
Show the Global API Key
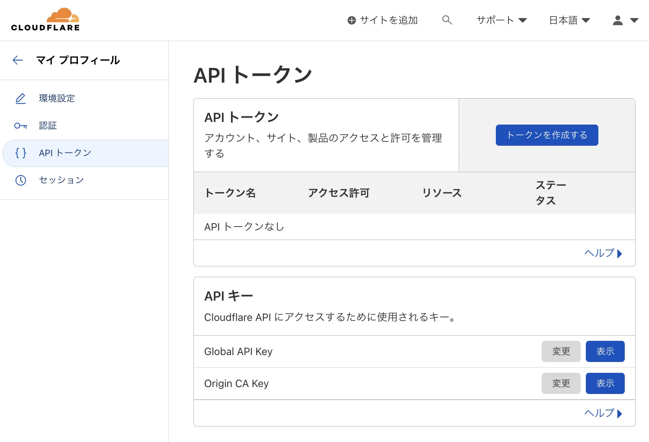point(605,352)
